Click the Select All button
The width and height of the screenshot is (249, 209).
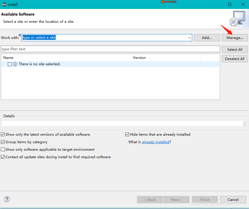(x=235, y=49)
